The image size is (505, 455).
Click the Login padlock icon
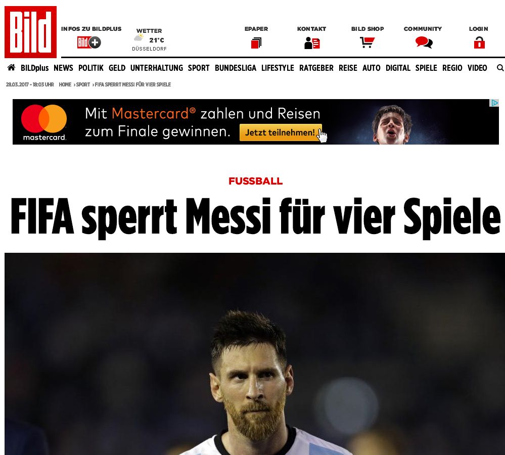tap(479, 42)
